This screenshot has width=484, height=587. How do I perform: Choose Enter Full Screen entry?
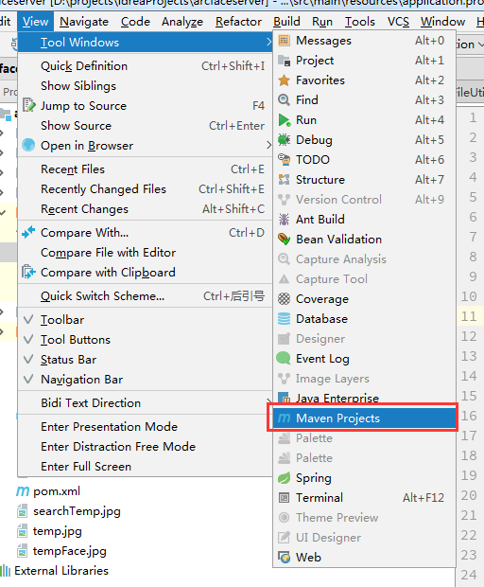click(x=145, y=466)
